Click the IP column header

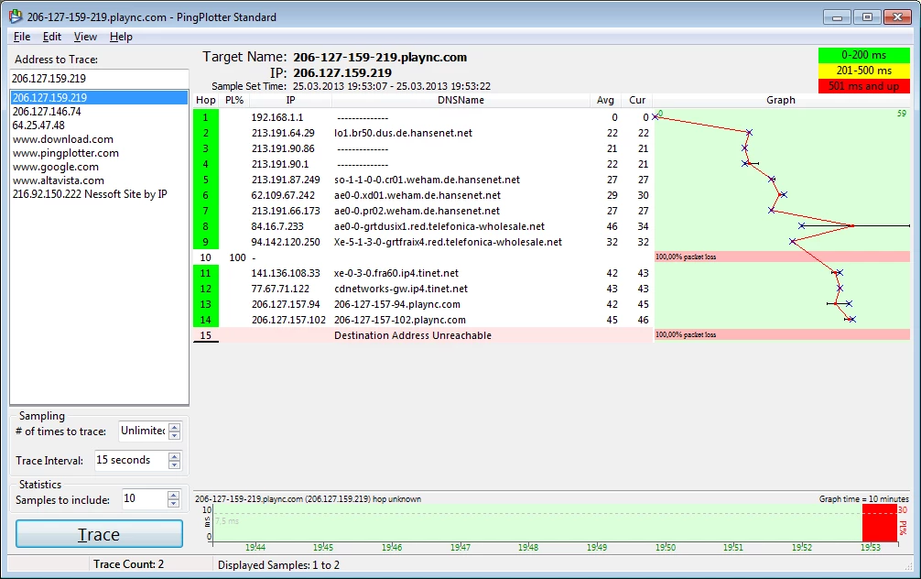tap(290, 100)
